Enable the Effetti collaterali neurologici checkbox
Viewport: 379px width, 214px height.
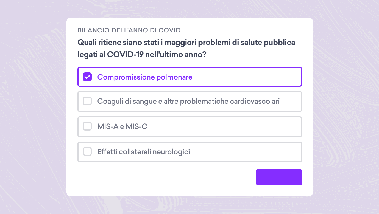[x=87, y=151]
